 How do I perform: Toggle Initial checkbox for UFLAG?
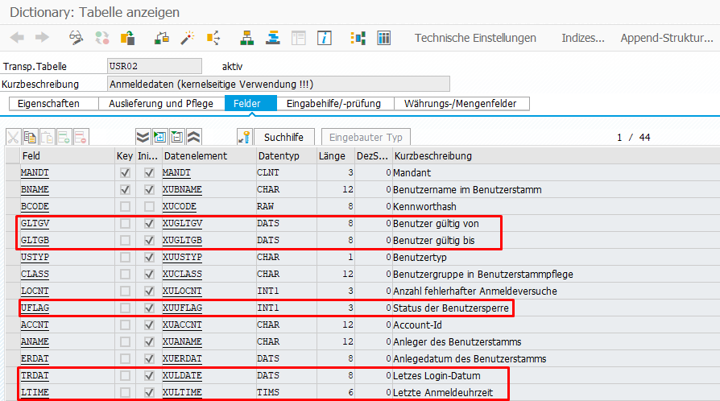(149, 308)
